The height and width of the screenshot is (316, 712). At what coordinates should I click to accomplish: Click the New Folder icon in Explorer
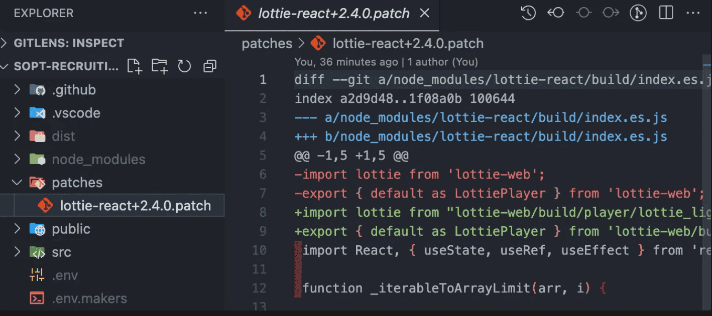tap(160, 66)
